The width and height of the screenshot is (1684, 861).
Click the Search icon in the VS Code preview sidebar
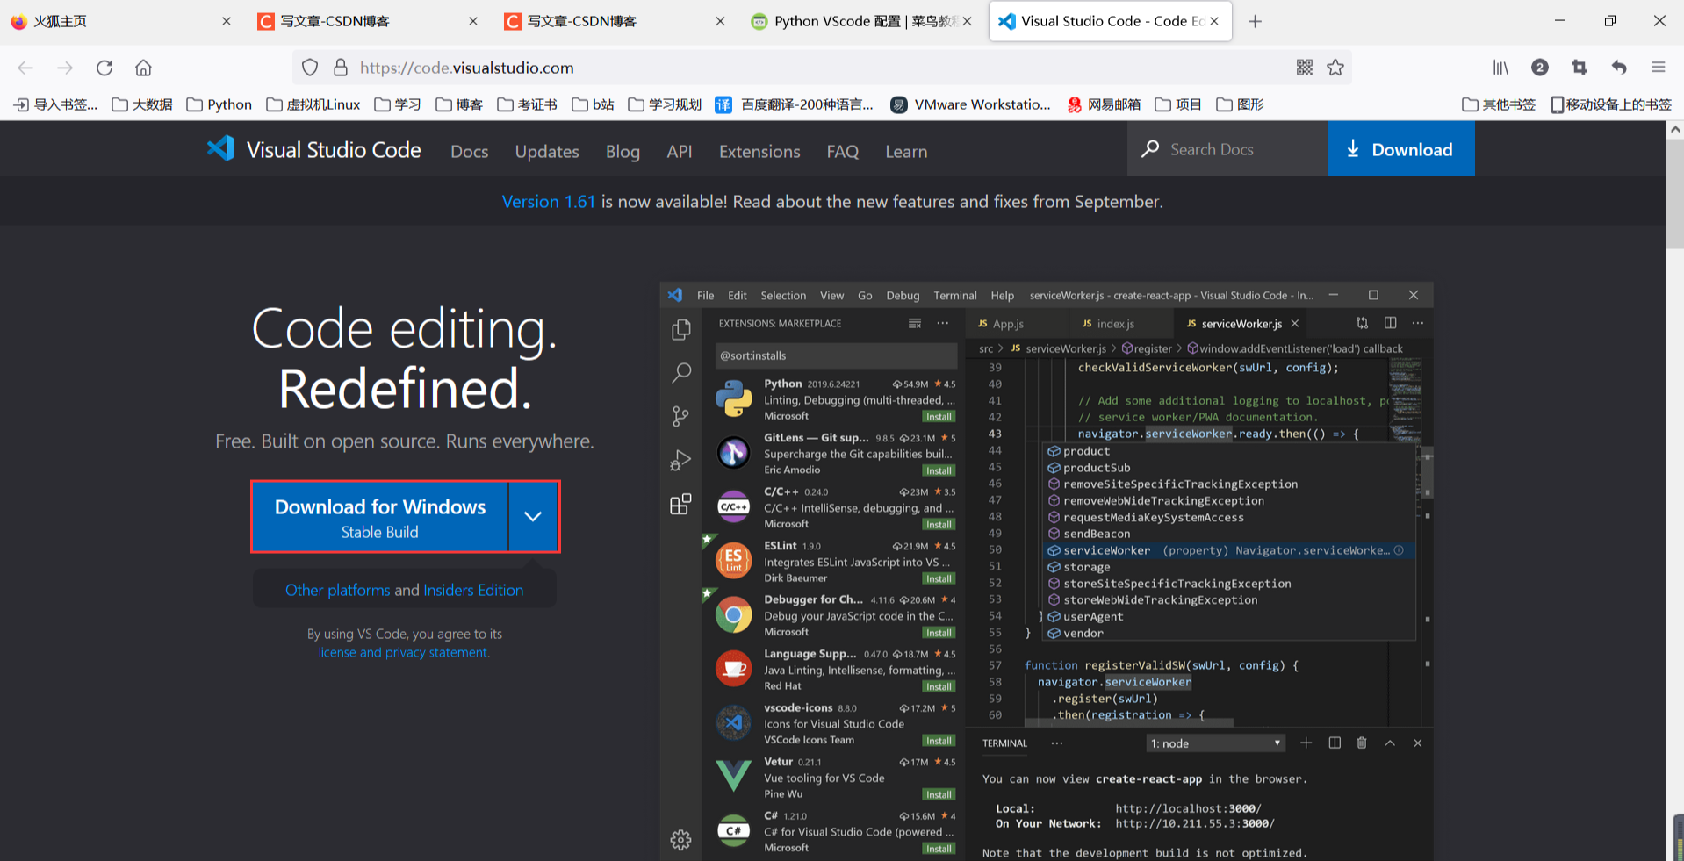[681, 373]
